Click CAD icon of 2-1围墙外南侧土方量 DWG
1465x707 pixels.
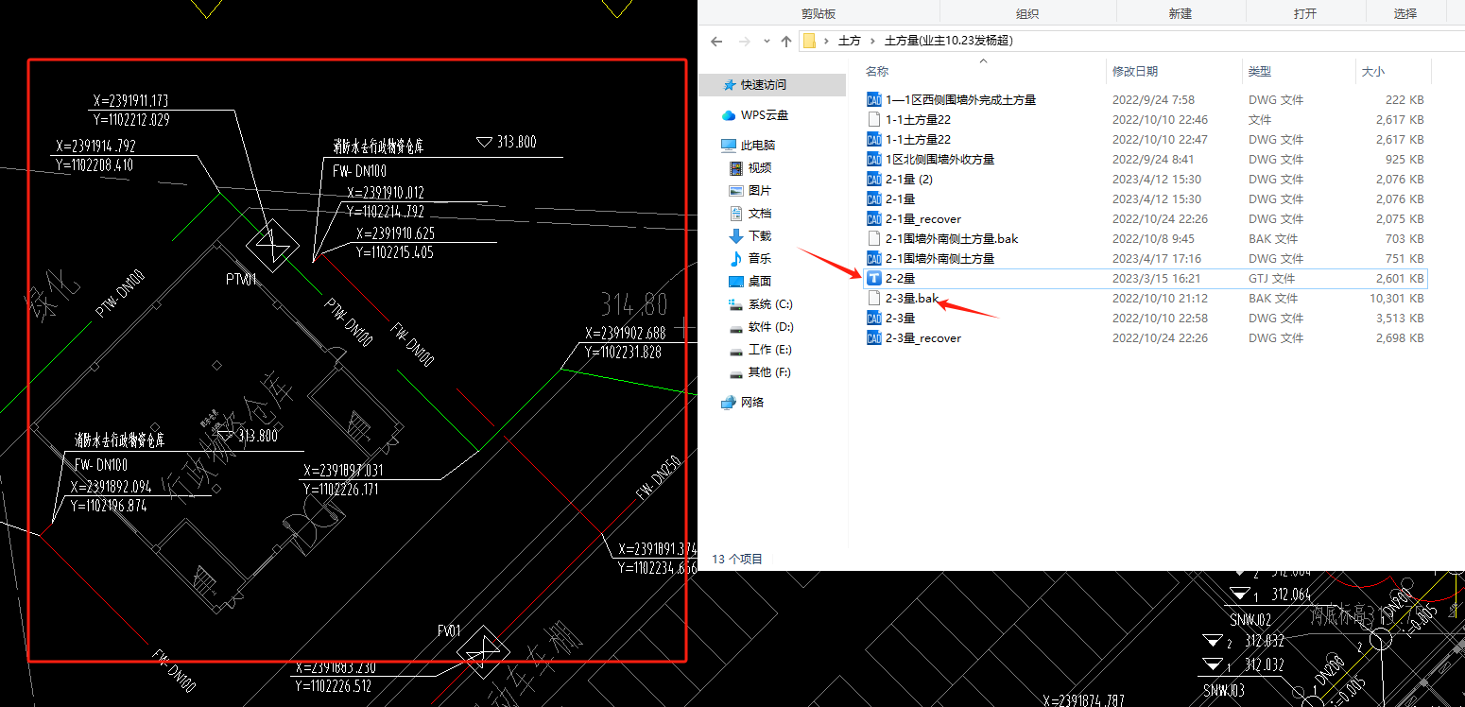point(874,258)
